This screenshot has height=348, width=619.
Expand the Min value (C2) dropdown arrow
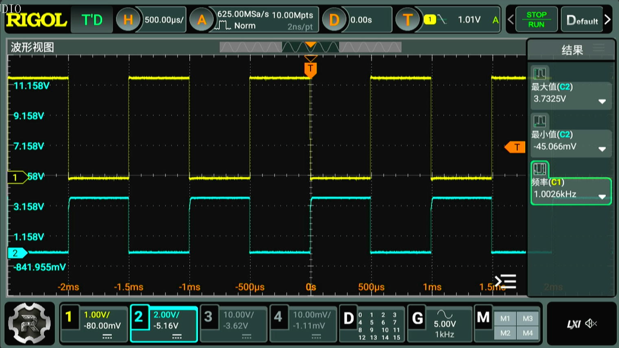pos(602,149)
